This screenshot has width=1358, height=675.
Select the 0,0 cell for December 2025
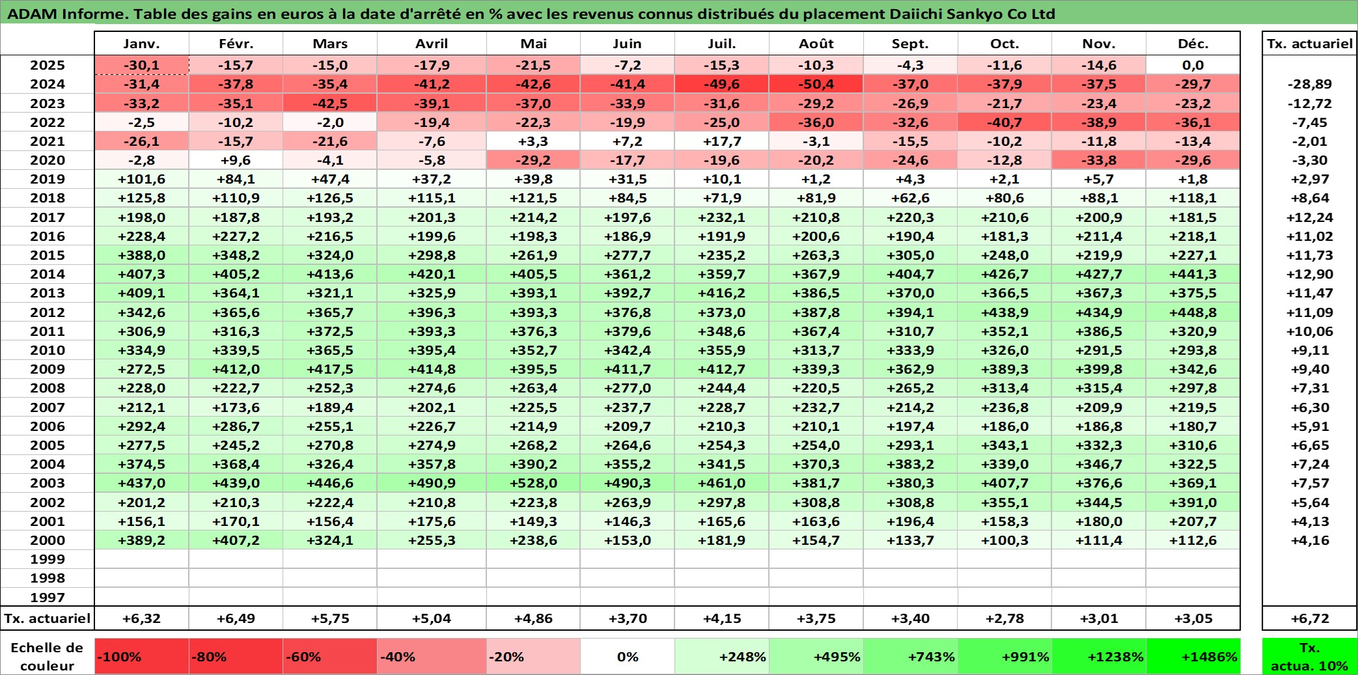coord(1193,65)
